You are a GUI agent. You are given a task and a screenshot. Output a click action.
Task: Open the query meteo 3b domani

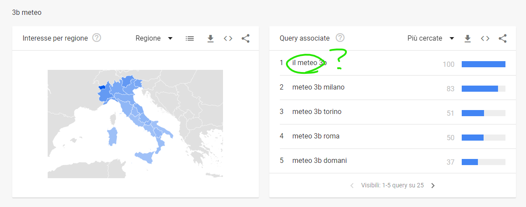pos(320,161)
